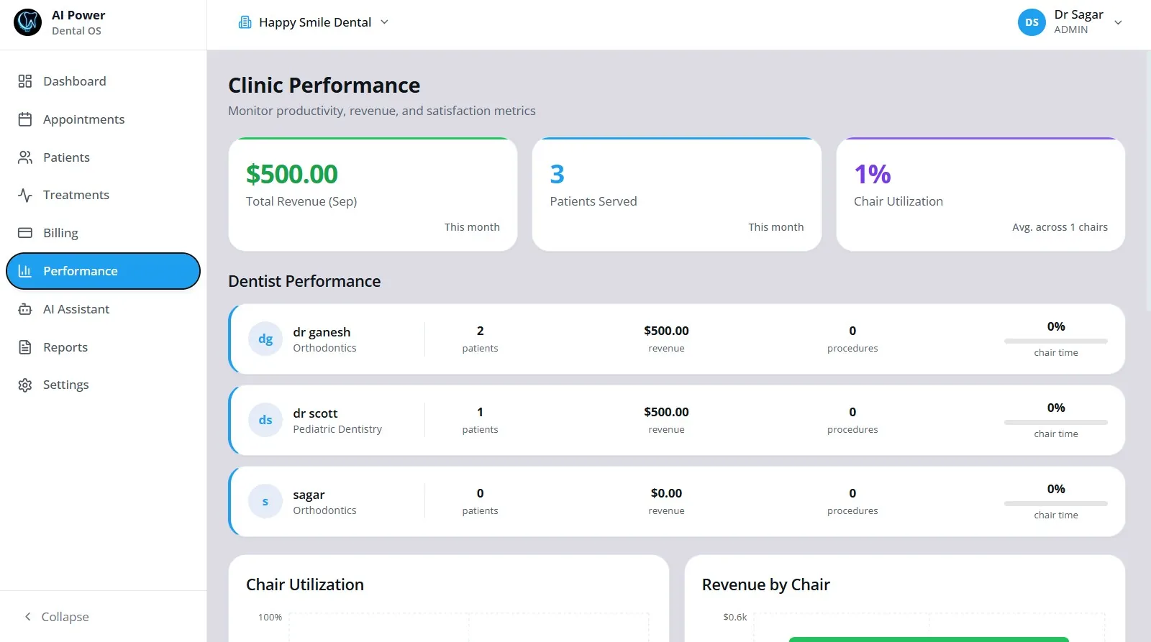Click the clinic building icon
The width and height of the screenshot is (1151, 642).
pos(245,22)
